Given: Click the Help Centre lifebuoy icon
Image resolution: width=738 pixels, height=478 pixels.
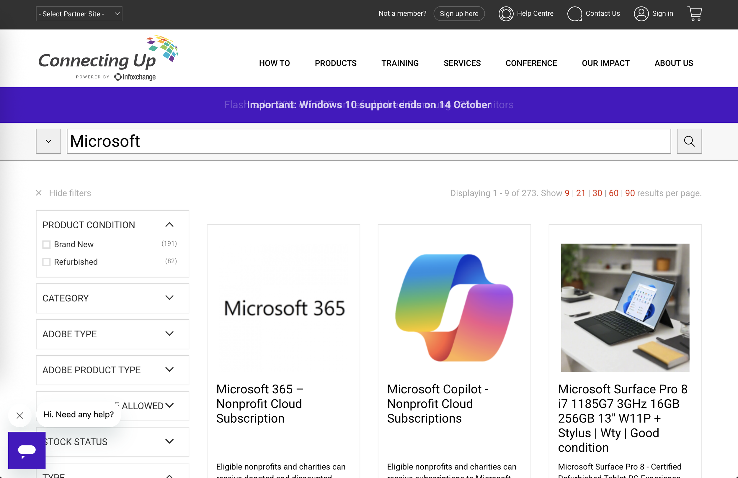Looking at the screenshot, I should [x=506, y=14].
